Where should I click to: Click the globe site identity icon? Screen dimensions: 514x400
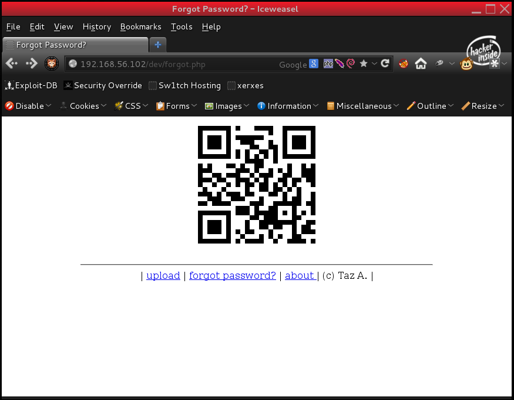pos(73,64)
